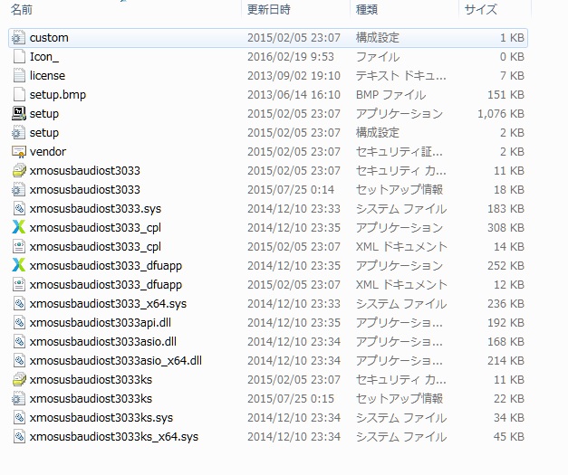Click the size 252 KB

click(x=506, y=265)
